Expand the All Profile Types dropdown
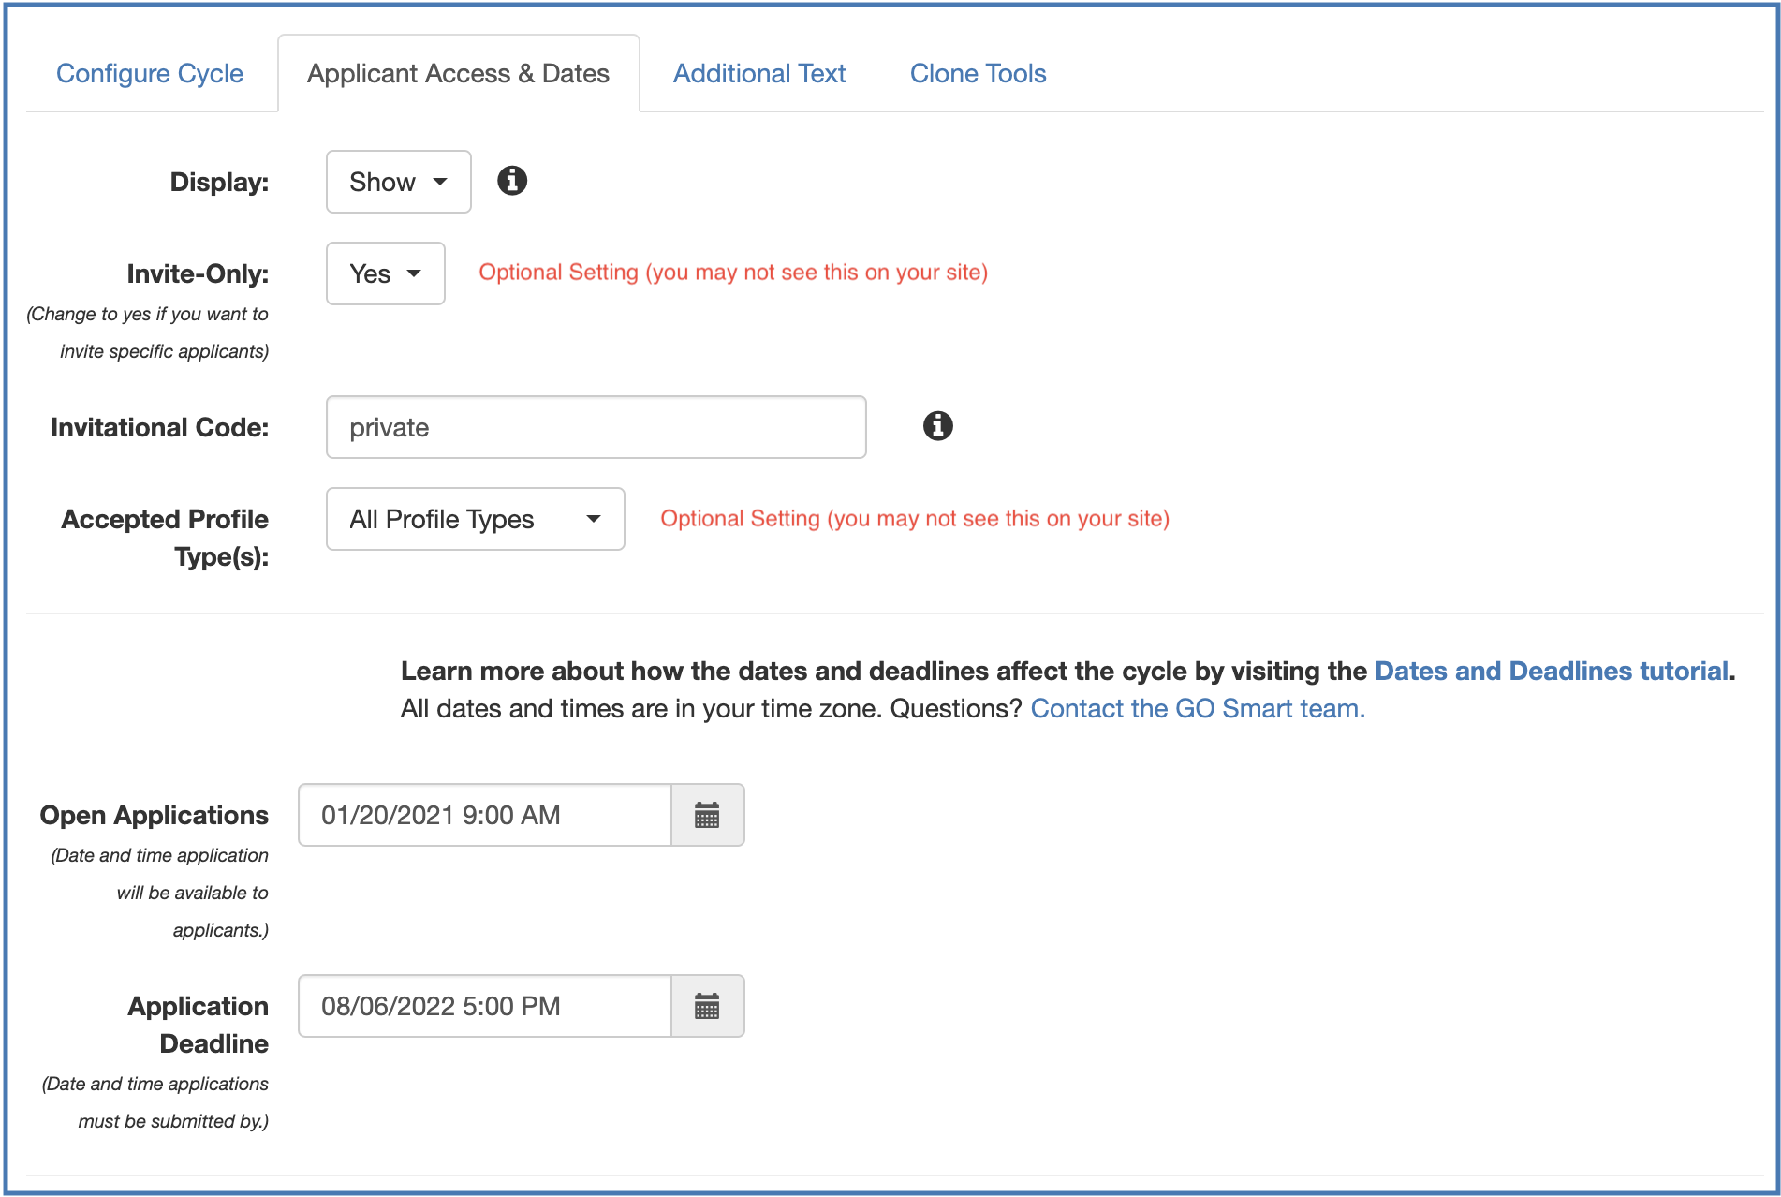Viewport: 1781px width, 1197px height. pyautogui.click(x=475, y=519)
